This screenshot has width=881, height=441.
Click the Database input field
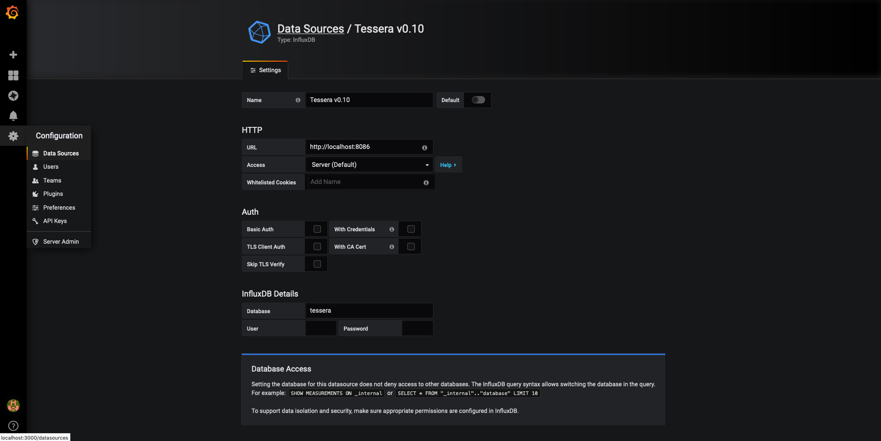click(x=369, y=310)
